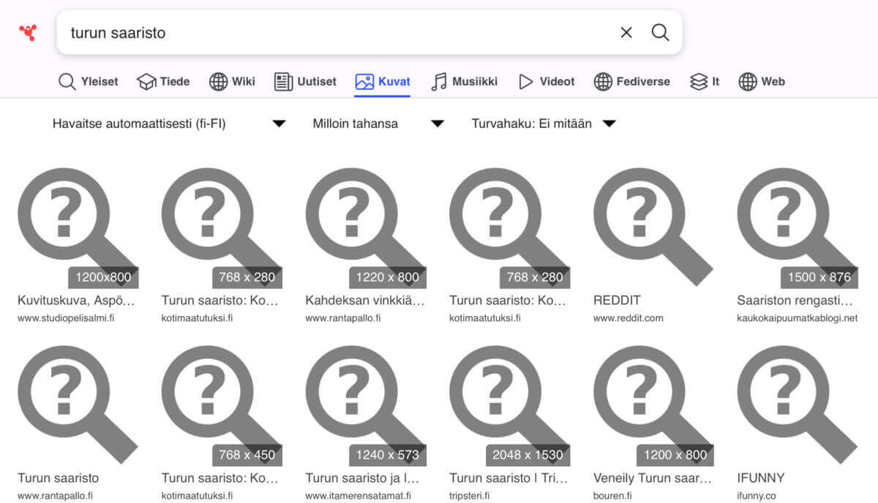Click the SearXNG logo icon
Screen dimensions: 878x503
point(28,32)
